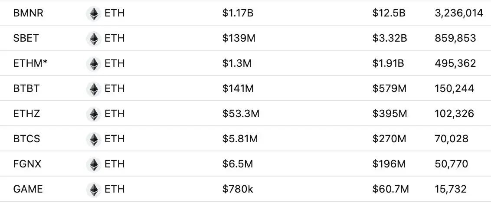
Task: Click the Ethereum icon in the FGNX row
Action: click(93, 164)
